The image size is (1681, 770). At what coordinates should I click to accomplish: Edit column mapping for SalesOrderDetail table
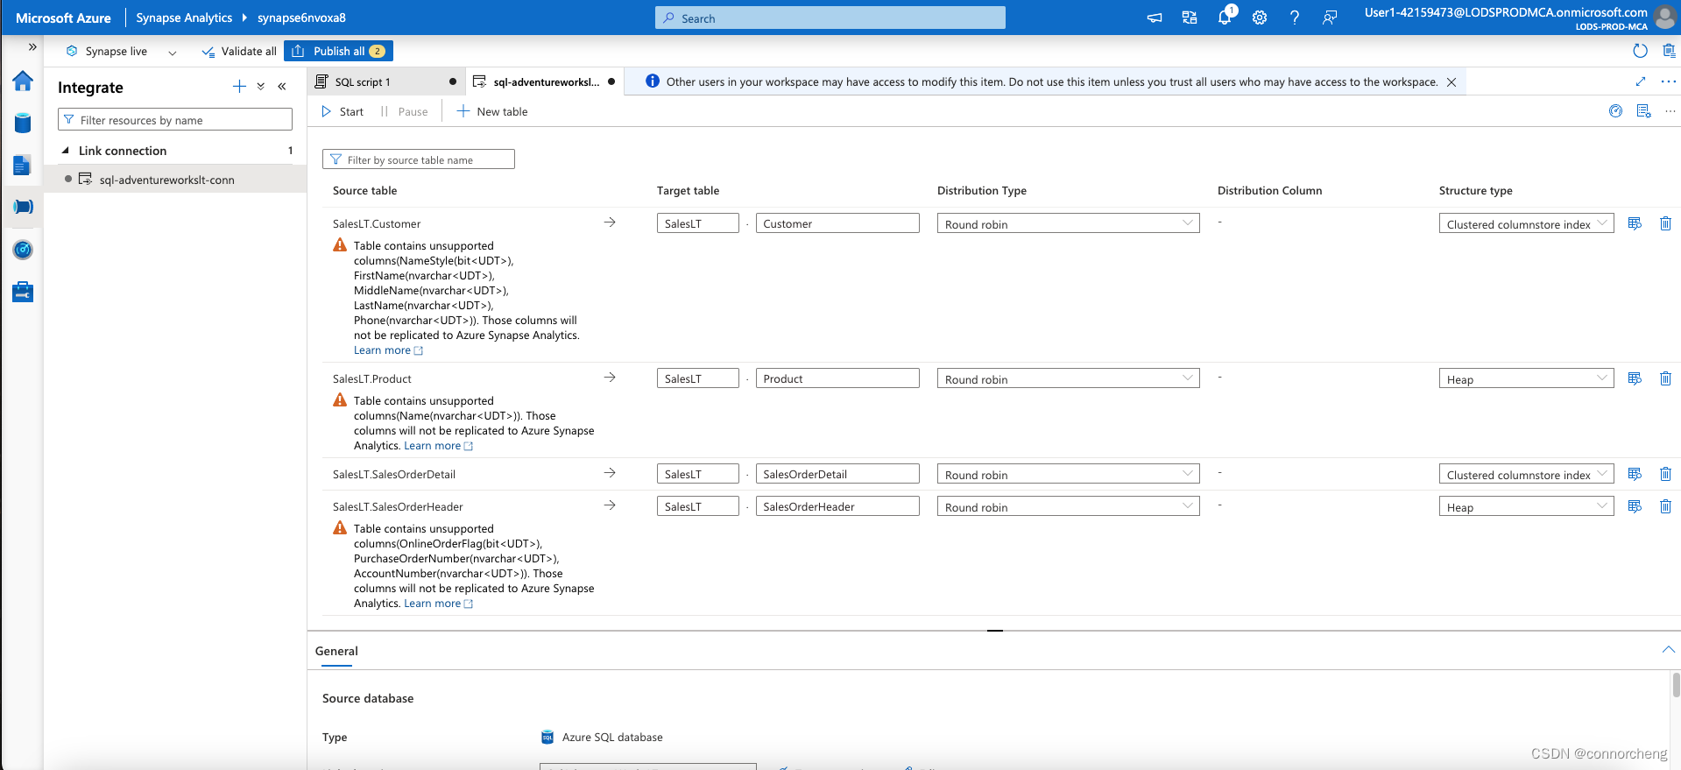coord(1635,474)
